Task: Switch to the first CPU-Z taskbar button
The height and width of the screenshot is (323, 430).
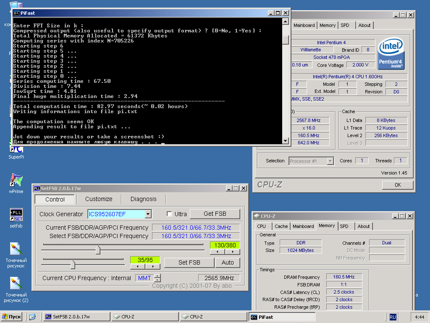Action: point(145,317)
